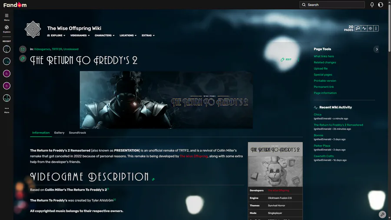This screenshot has width=391, height=220.
Task: Open the Unreleased category link
Action: click(x=71, y=49)
